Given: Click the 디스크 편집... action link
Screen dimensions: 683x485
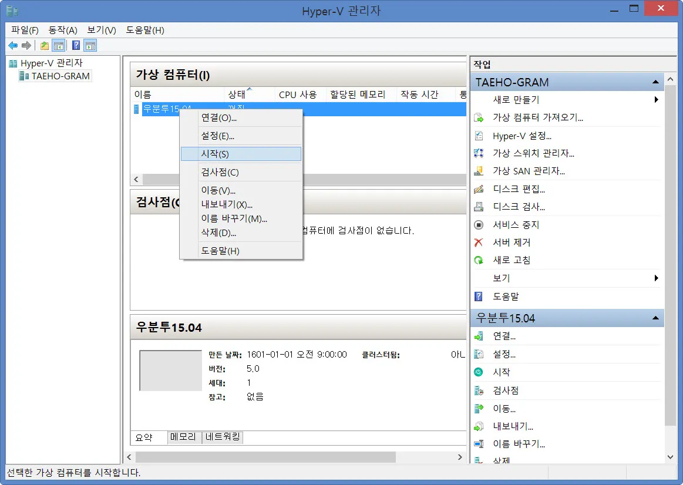Looking at the screenshot, I should tap(519, 189).
